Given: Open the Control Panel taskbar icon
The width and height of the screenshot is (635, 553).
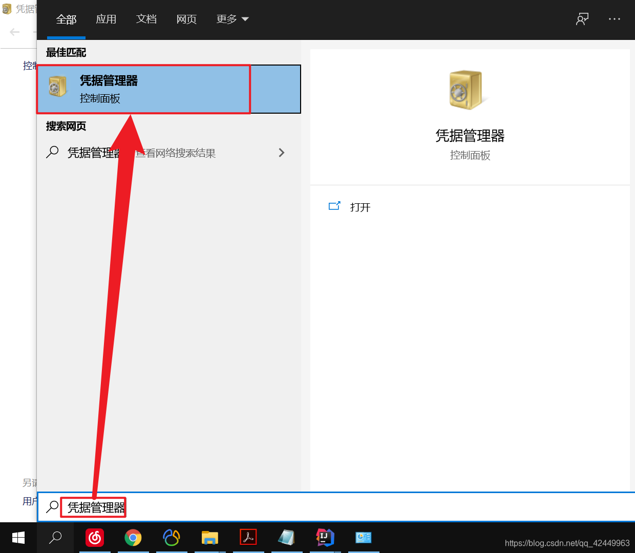Looking at the screenshot, I should tap(364, 538).
